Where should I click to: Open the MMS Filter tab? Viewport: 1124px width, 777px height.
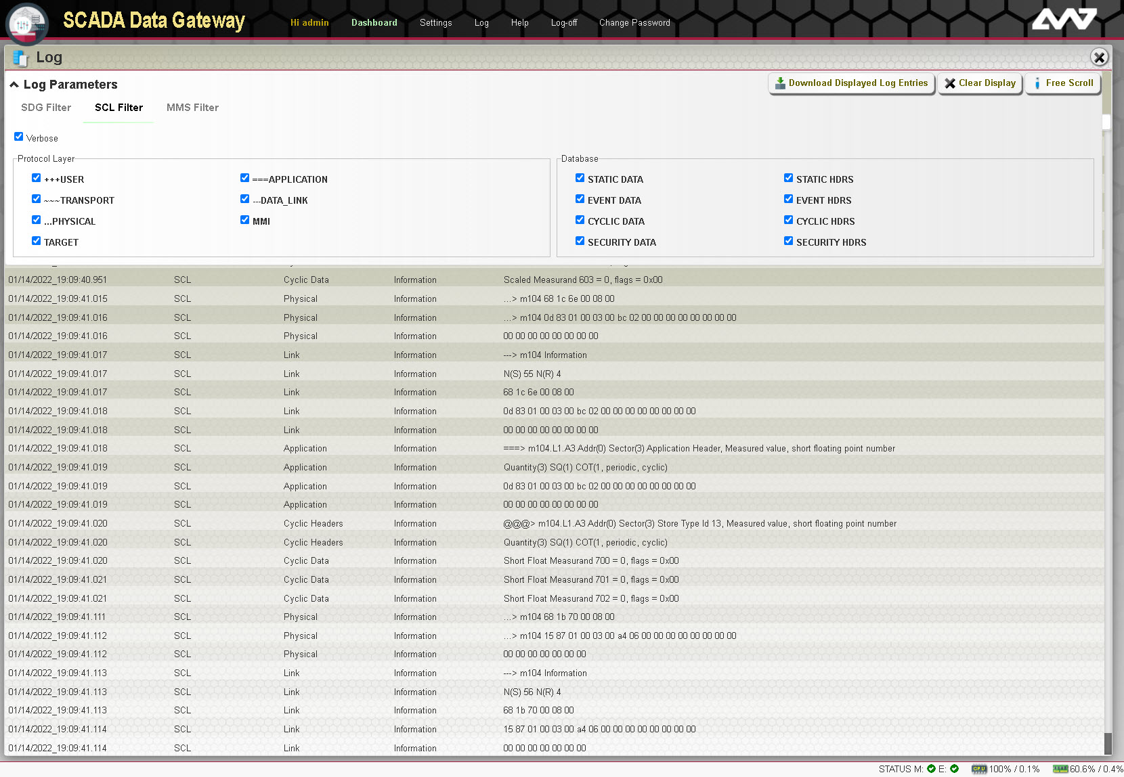[192, 108]
